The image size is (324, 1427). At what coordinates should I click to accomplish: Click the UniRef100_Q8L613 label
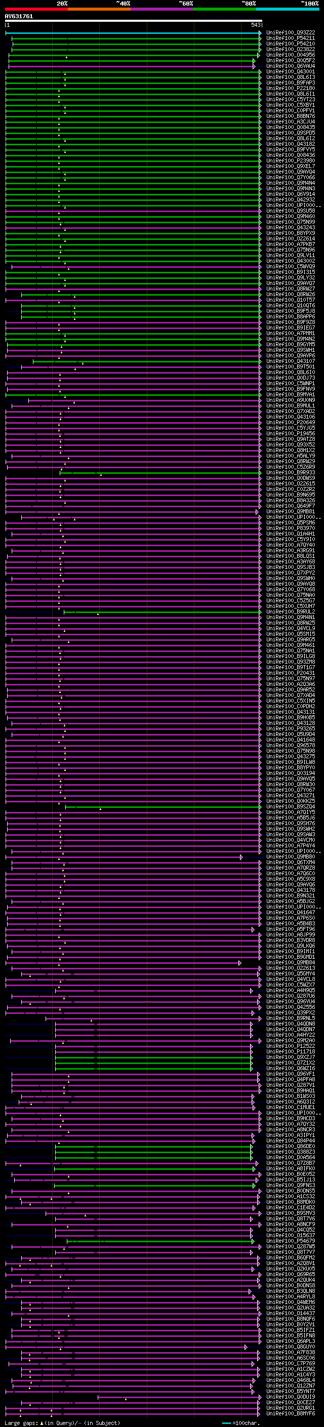[291, 77]
